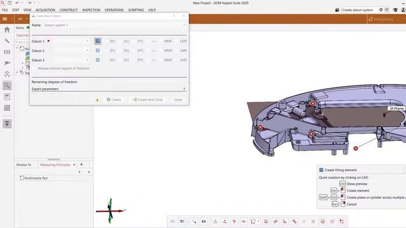Open the CONSTRUCT menu
This screenshot has height=228, width=406.
pyautogui.click(x=69, y=10)
